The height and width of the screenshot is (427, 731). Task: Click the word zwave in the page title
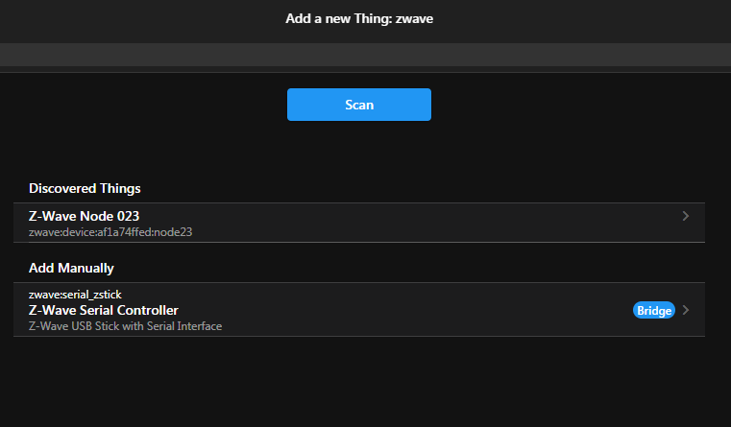pyautogui.click(x=415, y=18)
